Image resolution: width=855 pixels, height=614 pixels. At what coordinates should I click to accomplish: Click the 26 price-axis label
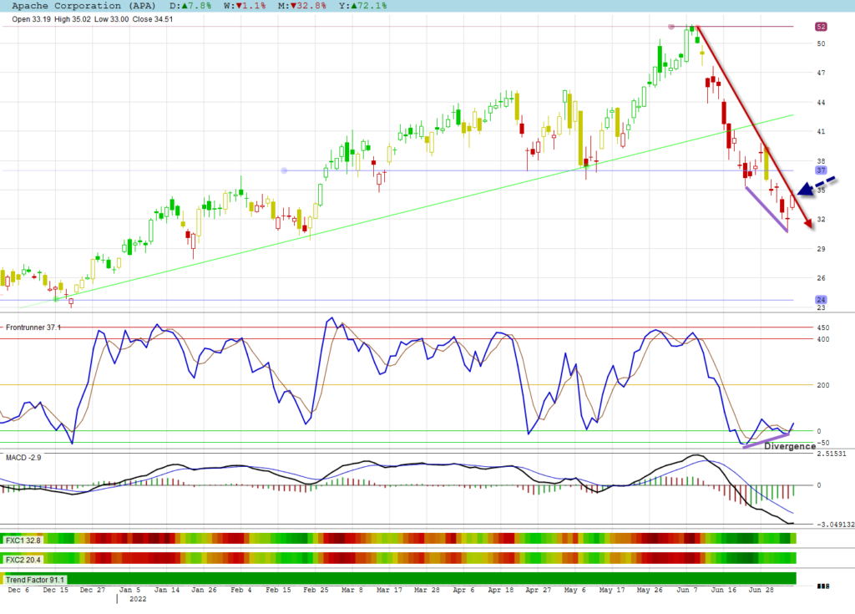coord(821,278)
